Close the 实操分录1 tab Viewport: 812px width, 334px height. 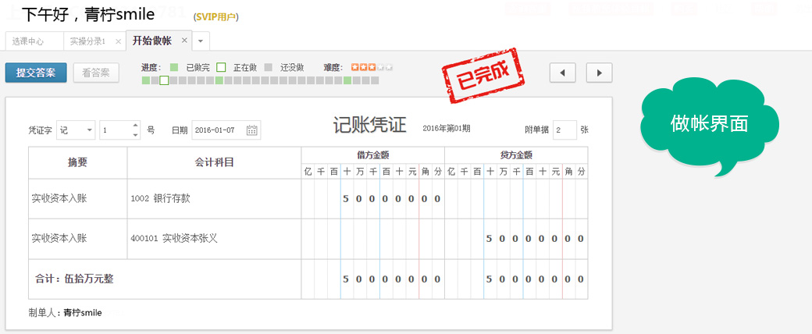[x=118, y=41]
